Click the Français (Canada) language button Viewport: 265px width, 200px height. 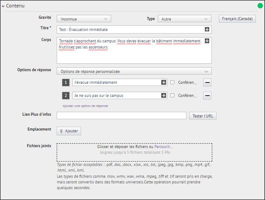(x=240, y=19)
